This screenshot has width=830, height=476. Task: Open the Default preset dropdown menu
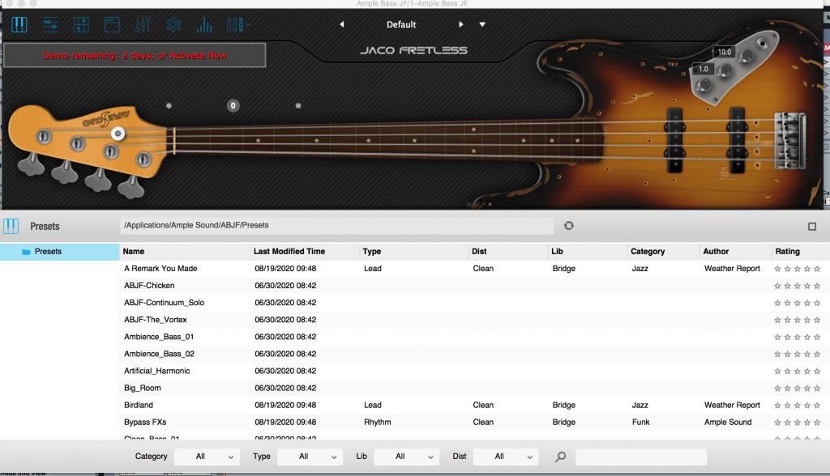click(482, 24)
